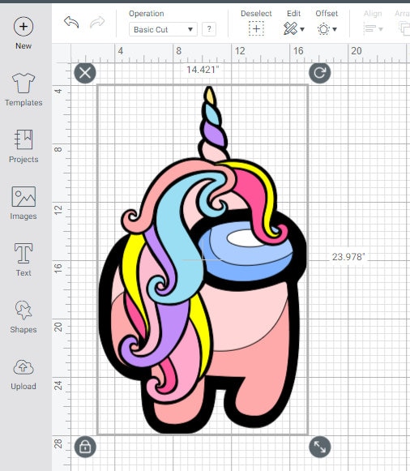Open the Images library
The width and height of the screenshot is (410, 471).
(x=23, y=203)
